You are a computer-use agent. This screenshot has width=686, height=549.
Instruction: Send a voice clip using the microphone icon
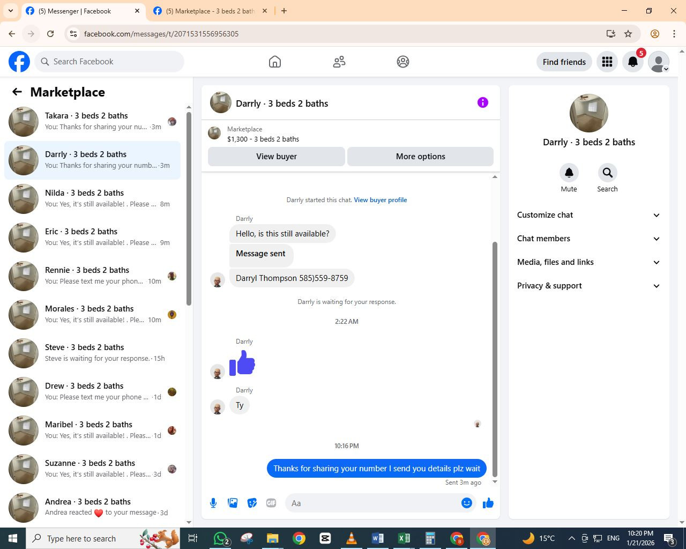point(213,503)
